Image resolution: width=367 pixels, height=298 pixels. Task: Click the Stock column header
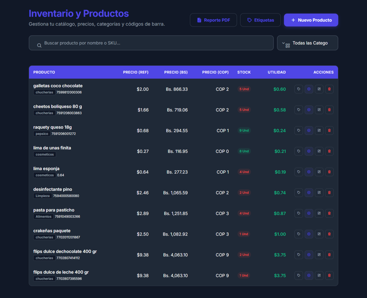pos(244,72)
